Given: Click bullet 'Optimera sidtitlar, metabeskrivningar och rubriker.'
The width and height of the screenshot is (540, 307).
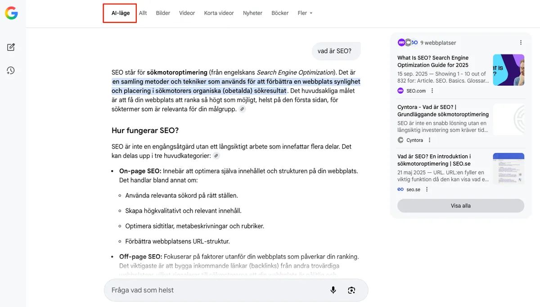Looking at the screenshot, I should (194, 226).
